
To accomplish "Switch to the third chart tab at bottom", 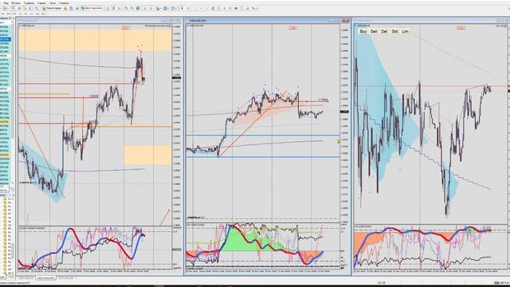I will click(x=65, y=278).
